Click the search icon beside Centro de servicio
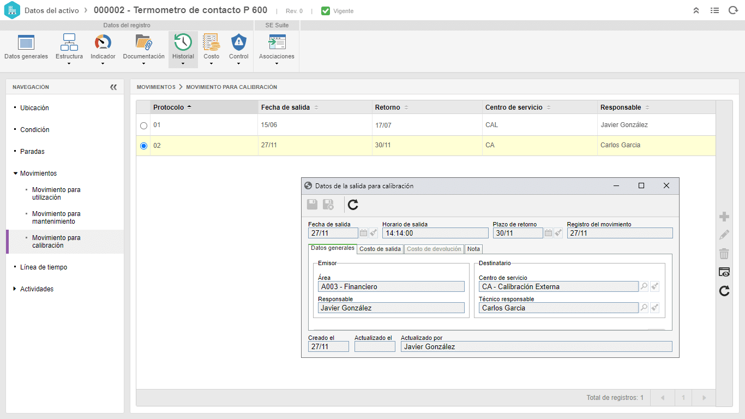Viewport: 745px width, 419px height. (x=644, y=286)
